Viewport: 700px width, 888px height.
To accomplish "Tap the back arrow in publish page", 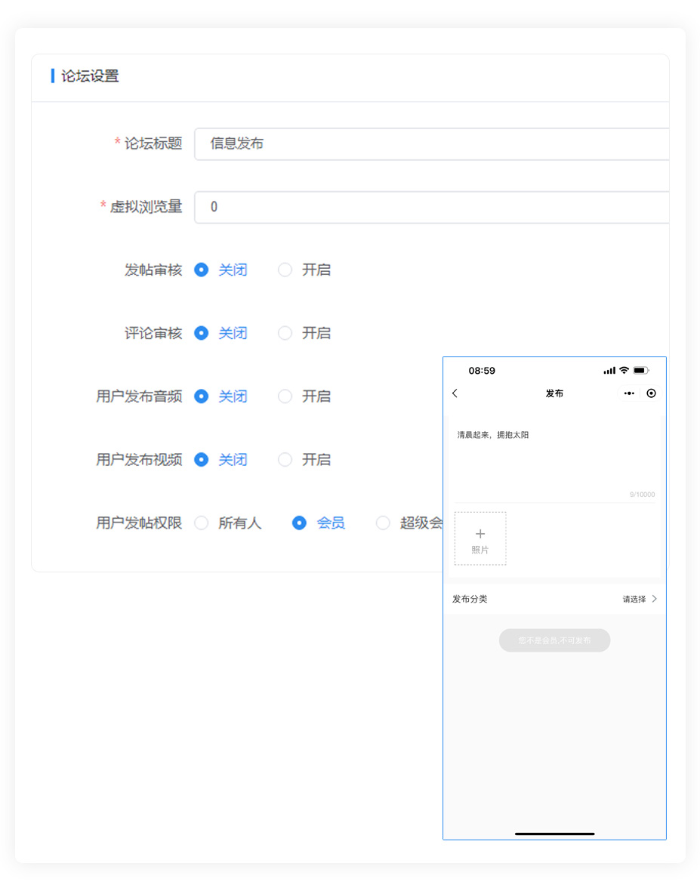I will [455, 393].
